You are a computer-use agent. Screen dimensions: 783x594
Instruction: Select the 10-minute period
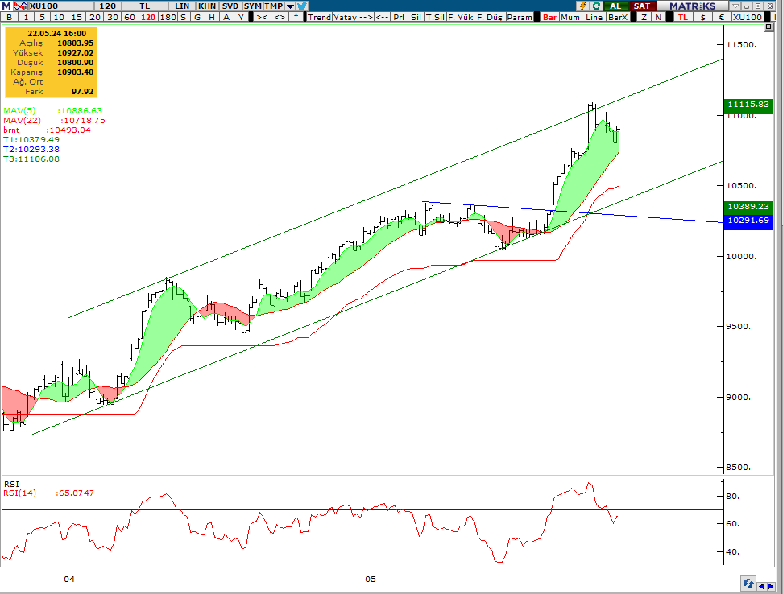[x=59, y=17]
